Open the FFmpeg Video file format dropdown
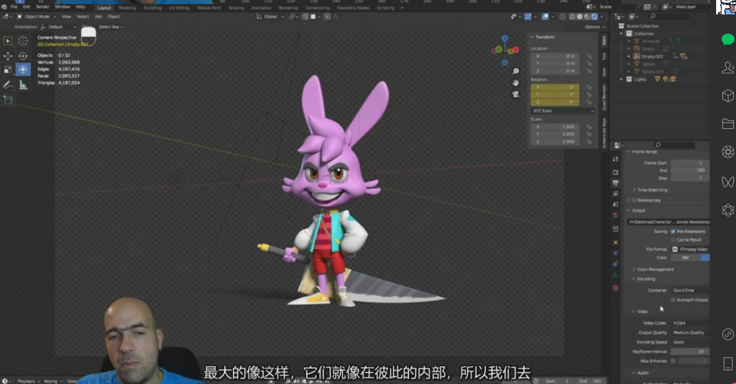 [690, 250]
